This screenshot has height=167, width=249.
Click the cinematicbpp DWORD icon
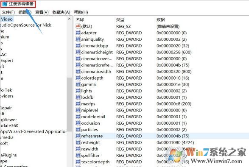coord(78,46)
